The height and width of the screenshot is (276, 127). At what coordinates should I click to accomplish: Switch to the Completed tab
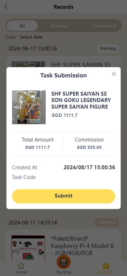tap(104, 26)
